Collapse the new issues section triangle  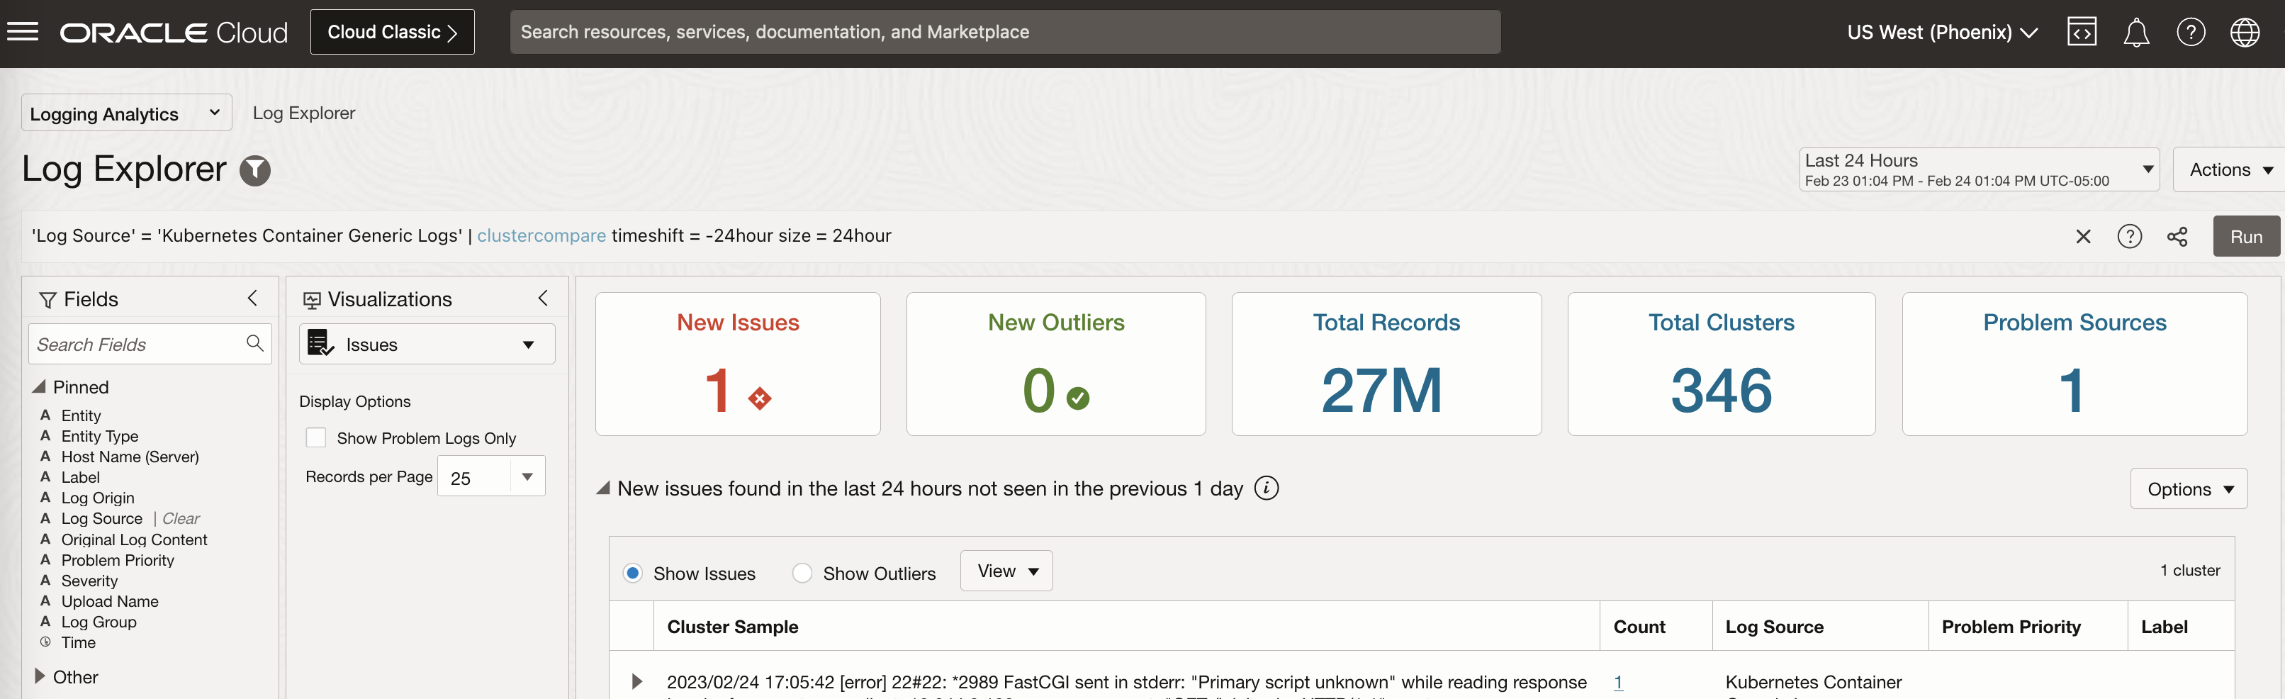[602, 488]
